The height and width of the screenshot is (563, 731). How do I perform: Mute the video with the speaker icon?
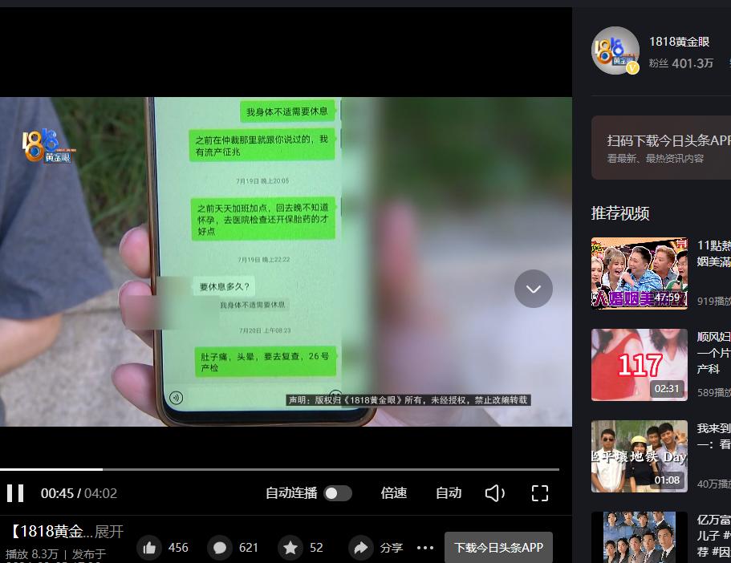click(x=494, y=493)
